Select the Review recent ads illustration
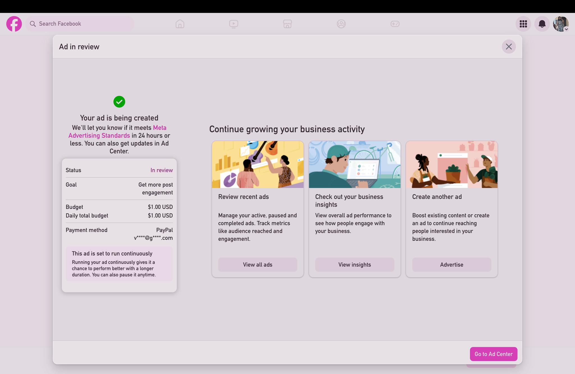Image resolution: width=575 pixels, height=374 pixels. click(x=258, y=165)
